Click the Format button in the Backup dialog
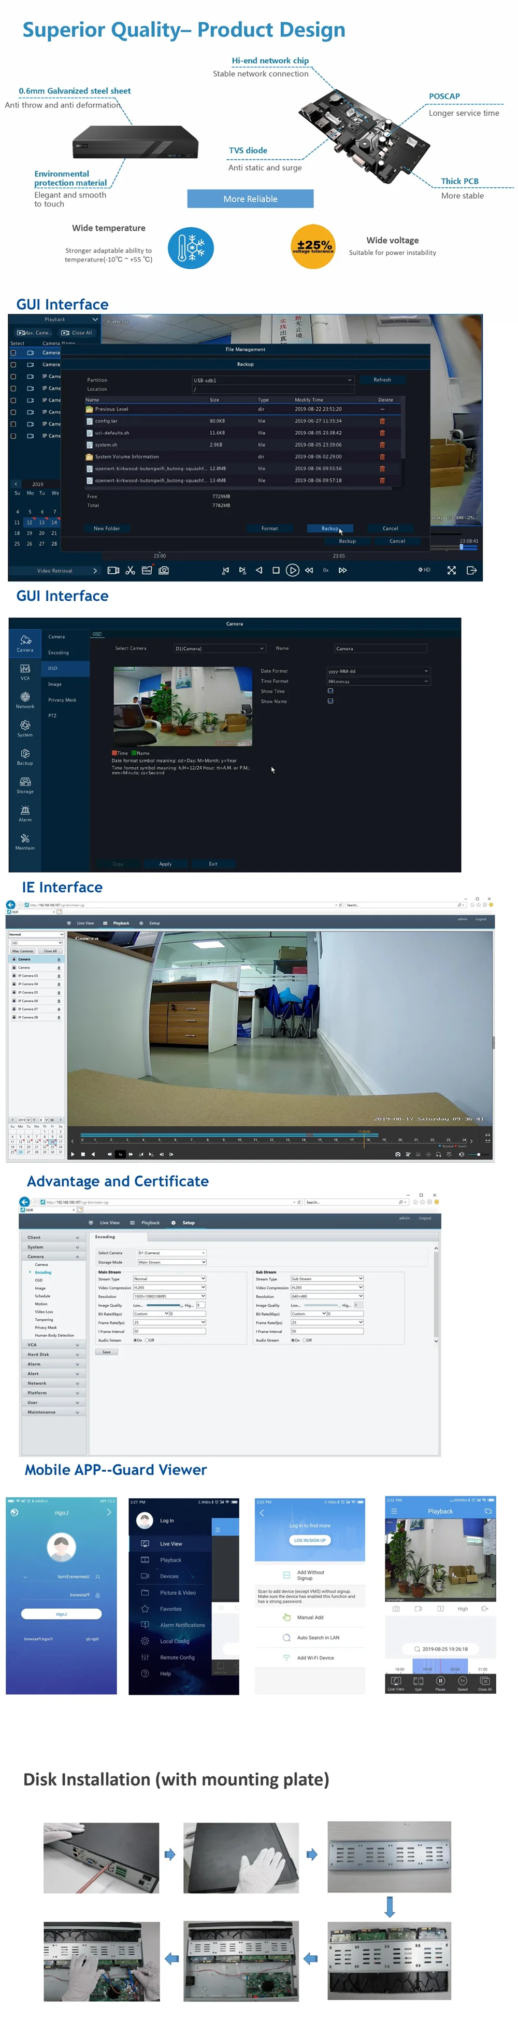The width and height of the screenshot is (518, 2018). coord(270,528)
